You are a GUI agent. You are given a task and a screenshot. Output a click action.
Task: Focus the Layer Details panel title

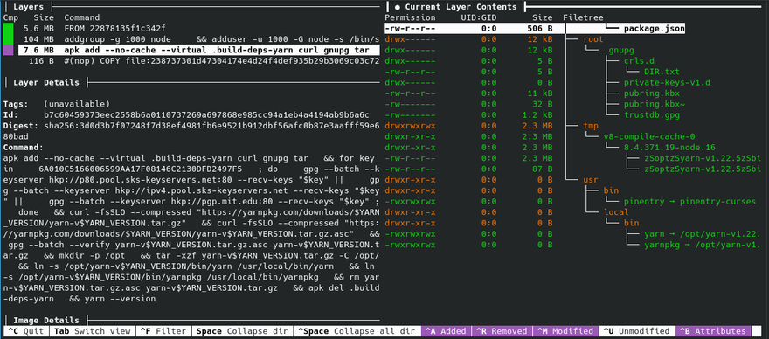click(46, 82)
